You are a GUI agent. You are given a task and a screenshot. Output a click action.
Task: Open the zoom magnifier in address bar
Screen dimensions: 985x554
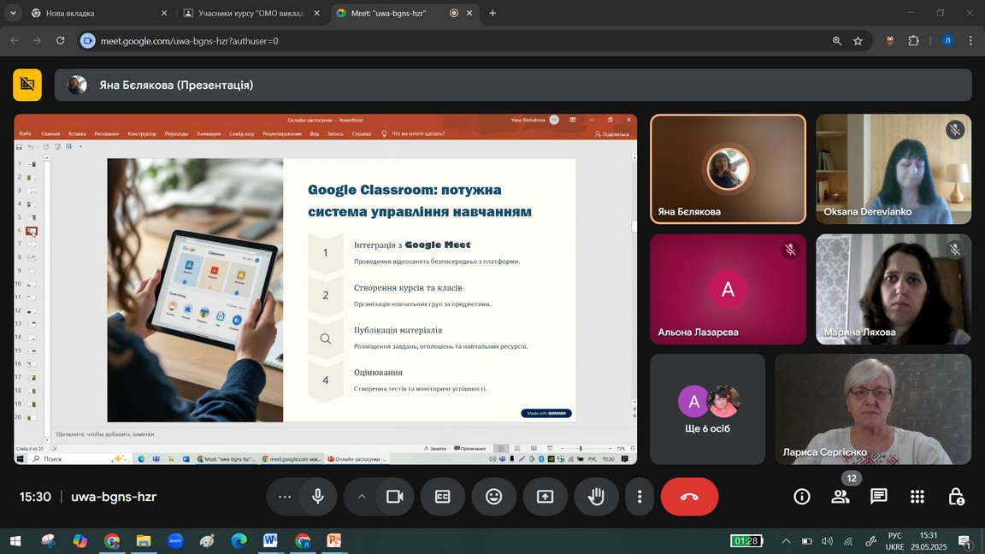[x=837, y=41]
